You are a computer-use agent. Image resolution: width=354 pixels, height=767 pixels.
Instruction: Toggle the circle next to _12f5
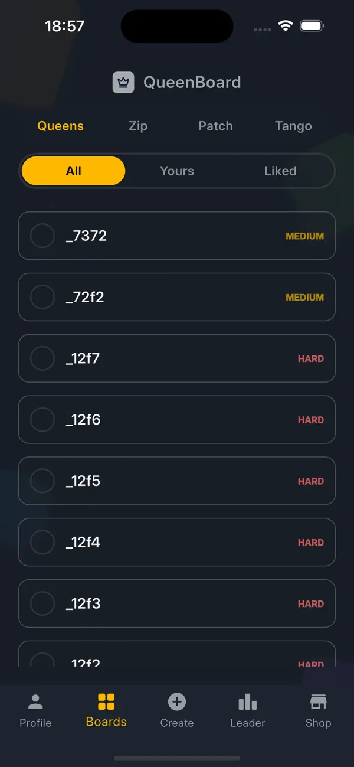click(42, 481)
